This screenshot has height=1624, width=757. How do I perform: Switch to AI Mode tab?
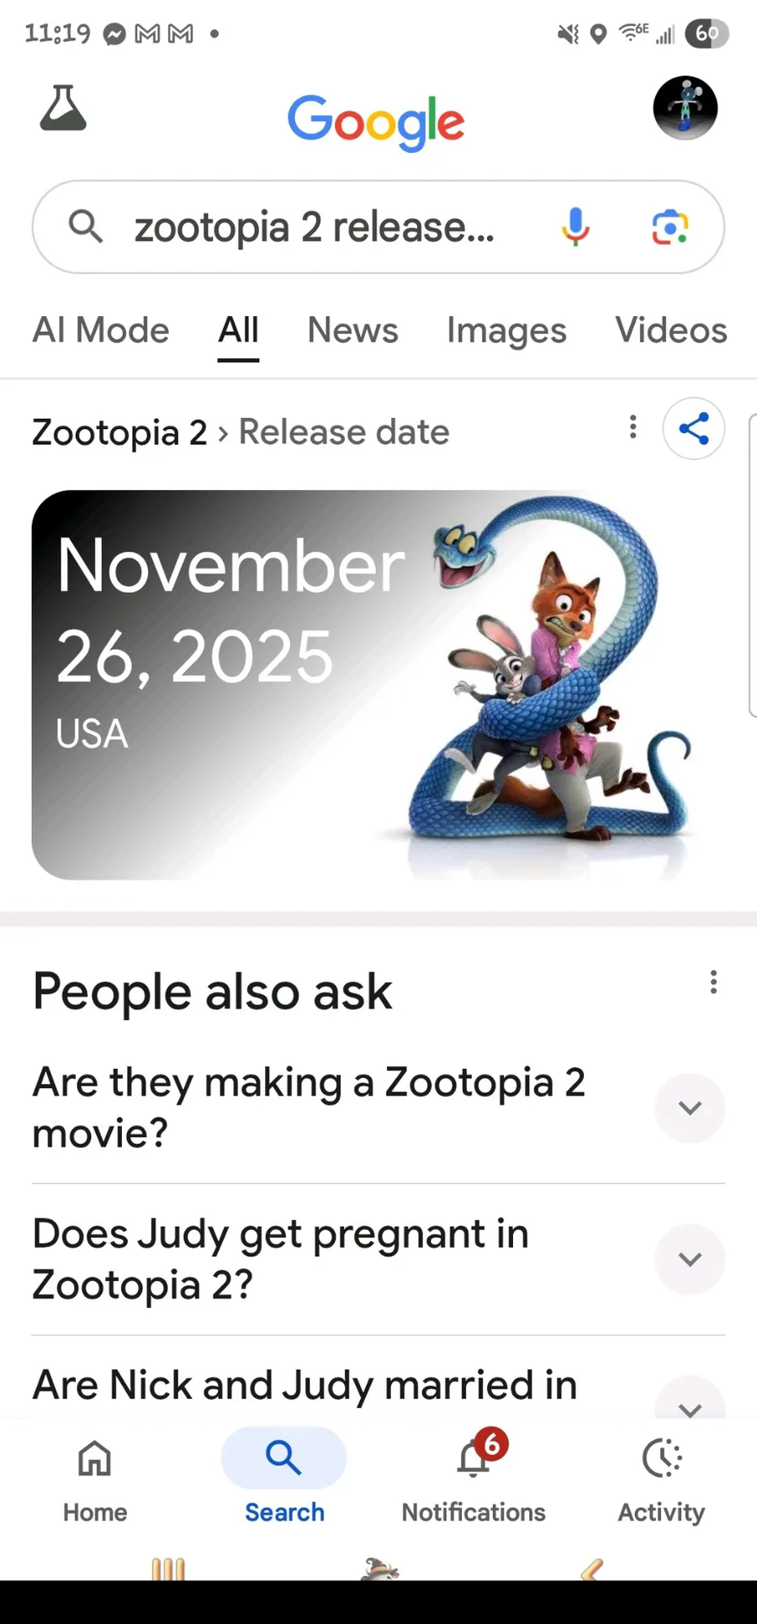(101, 331)
